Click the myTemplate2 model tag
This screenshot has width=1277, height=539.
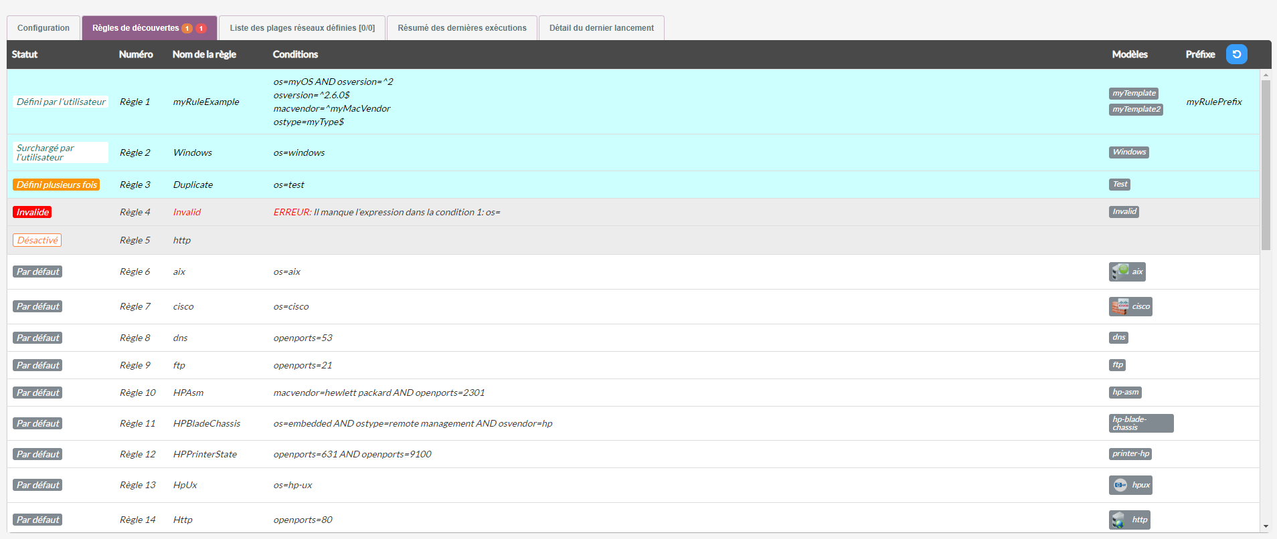[1136, 110]
